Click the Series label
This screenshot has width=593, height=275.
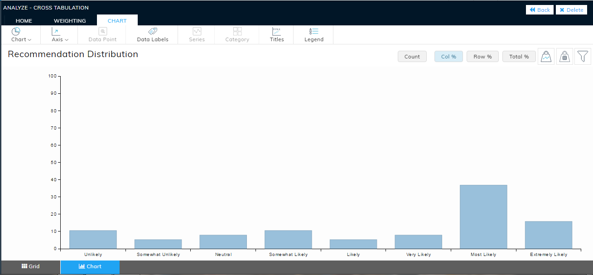coord(197,39)
